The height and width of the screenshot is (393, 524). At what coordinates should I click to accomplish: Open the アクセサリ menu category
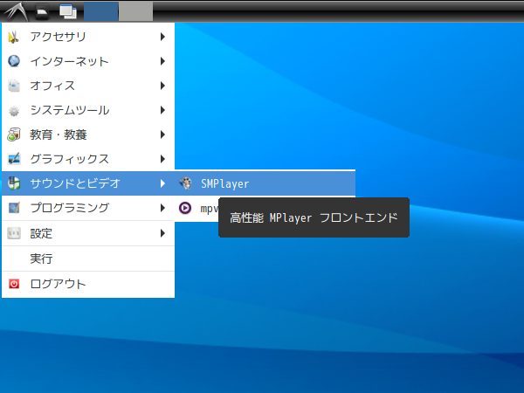point(88,37)
